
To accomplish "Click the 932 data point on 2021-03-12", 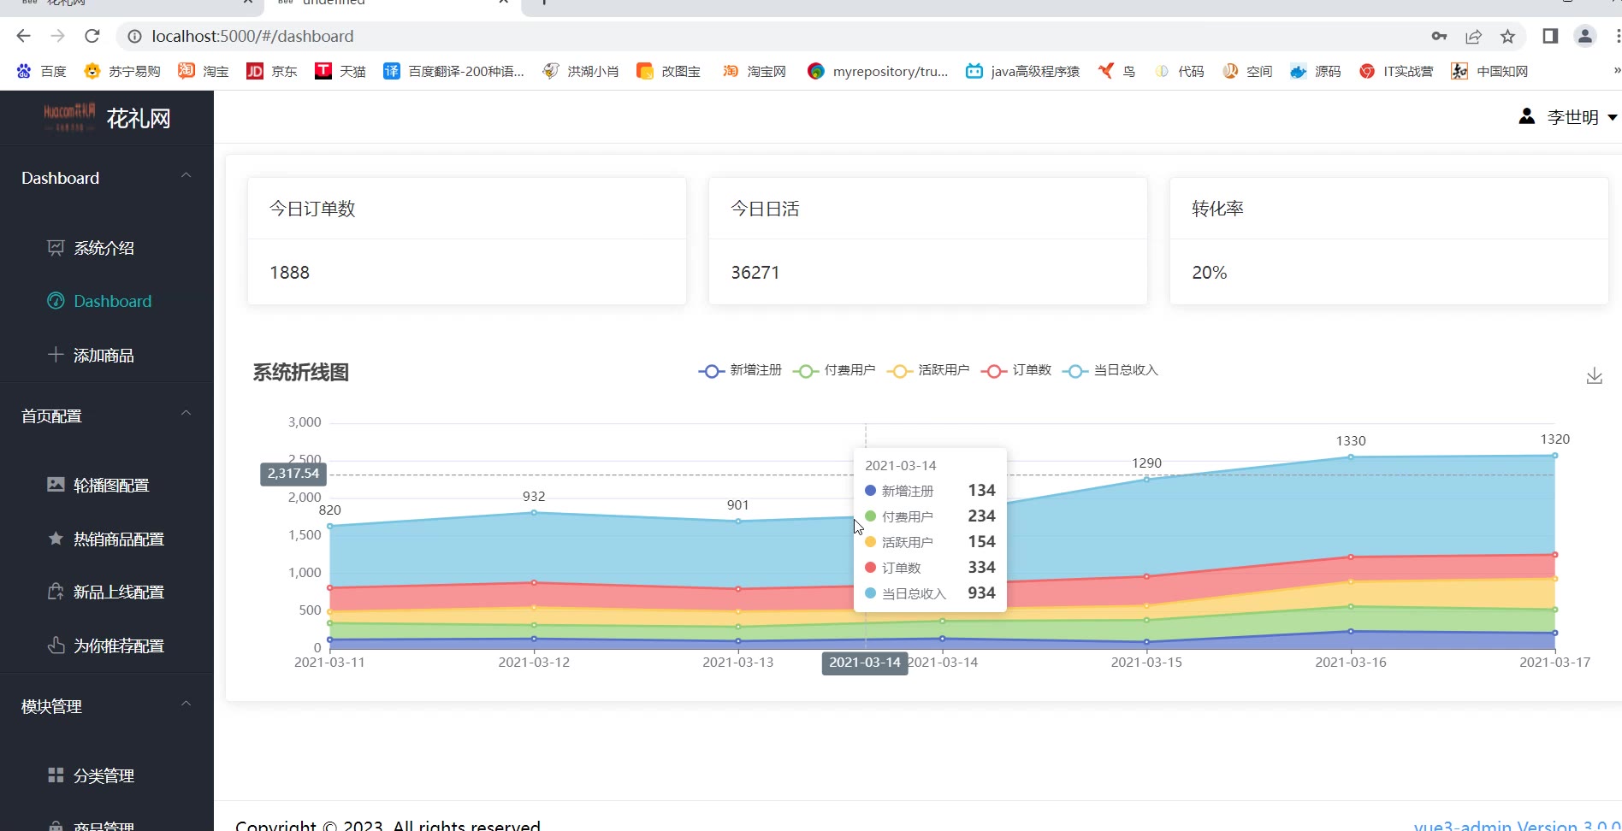I will coord(534,512).
